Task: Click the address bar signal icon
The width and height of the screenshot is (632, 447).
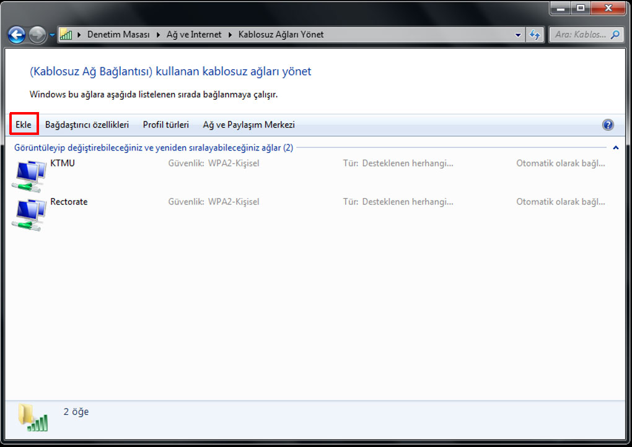Action: 66,35
